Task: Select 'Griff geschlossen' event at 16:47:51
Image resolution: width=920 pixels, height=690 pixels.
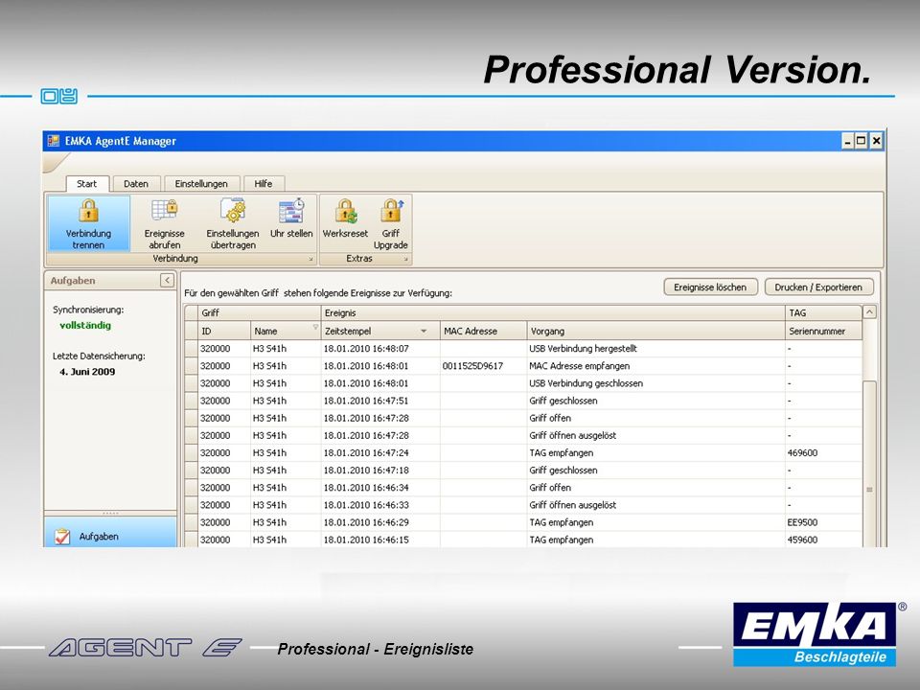Action: [x=523, y=401]
